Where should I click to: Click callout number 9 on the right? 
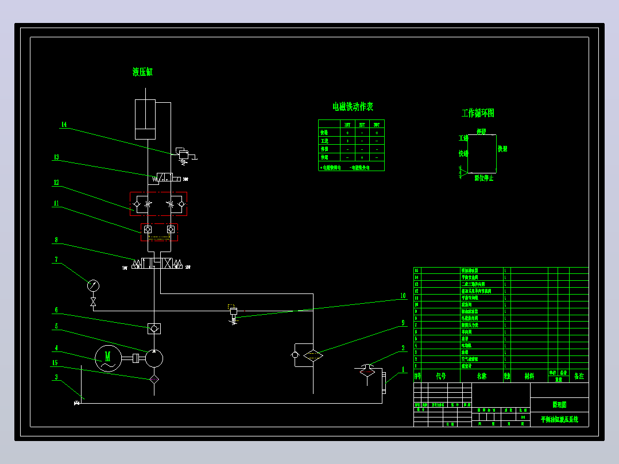click(403, 323)
